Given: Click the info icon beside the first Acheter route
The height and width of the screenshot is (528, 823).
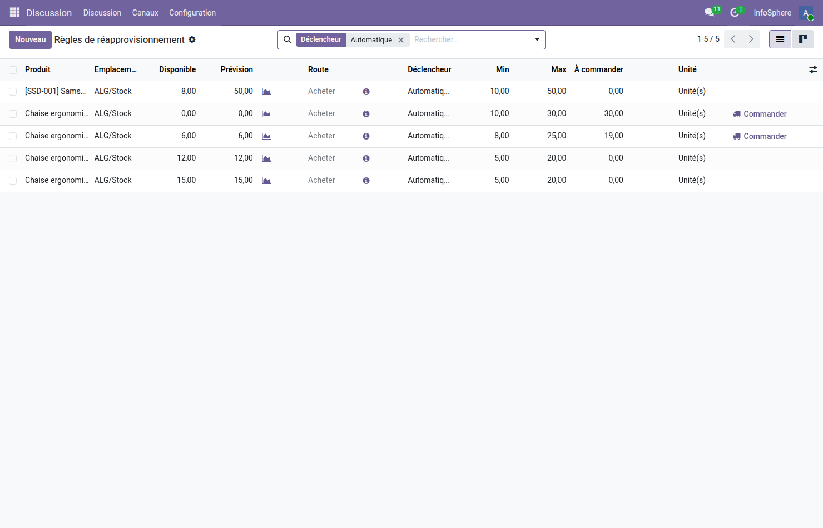Looking at the screenshot, I should pos(366,91).
